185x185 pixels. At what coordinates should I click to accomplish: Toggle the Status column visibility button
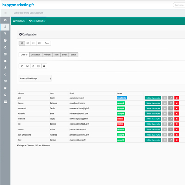(x=74, y=55)
